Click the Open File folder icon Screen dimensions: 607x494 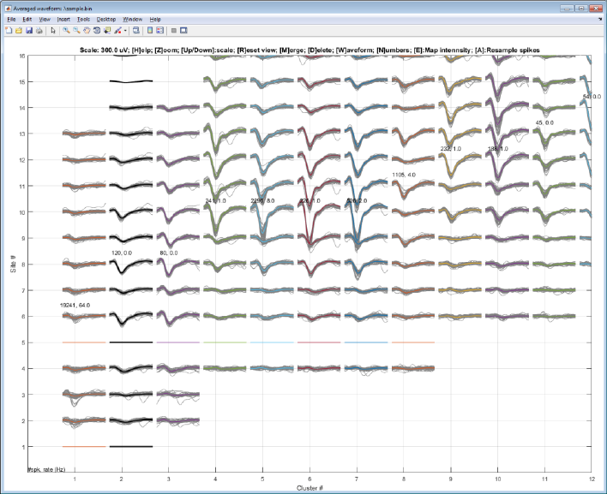[x=19, y=30]
